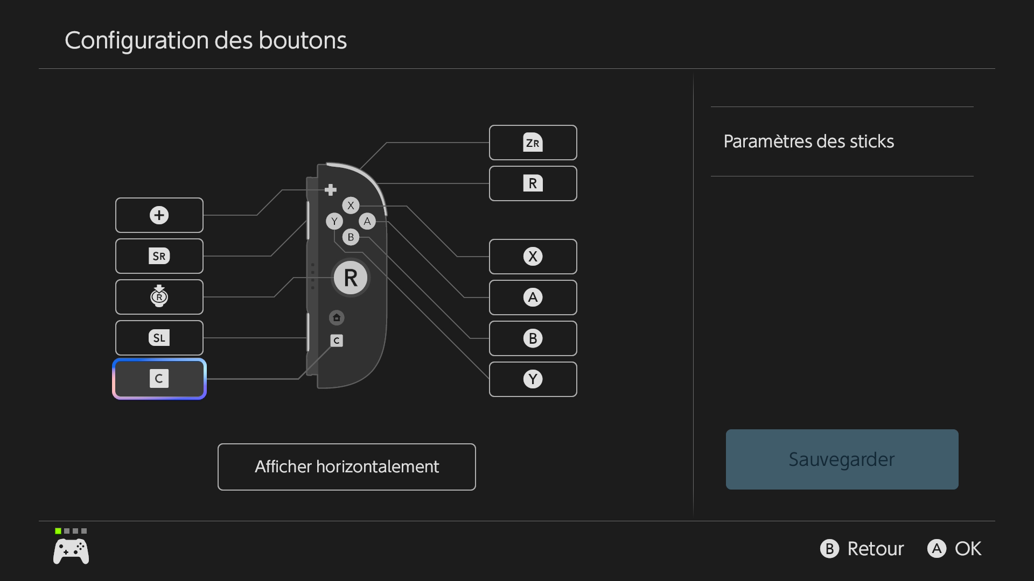The height and width of the screenshot is (581, 1034).
Task: Click the home button on Joy-Con diagram
Action: pos(337,318)
